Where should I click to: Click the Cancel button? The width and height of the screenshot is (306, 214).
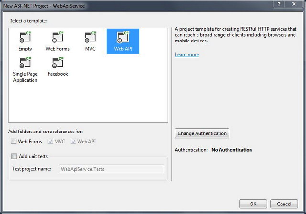[284, 204]
